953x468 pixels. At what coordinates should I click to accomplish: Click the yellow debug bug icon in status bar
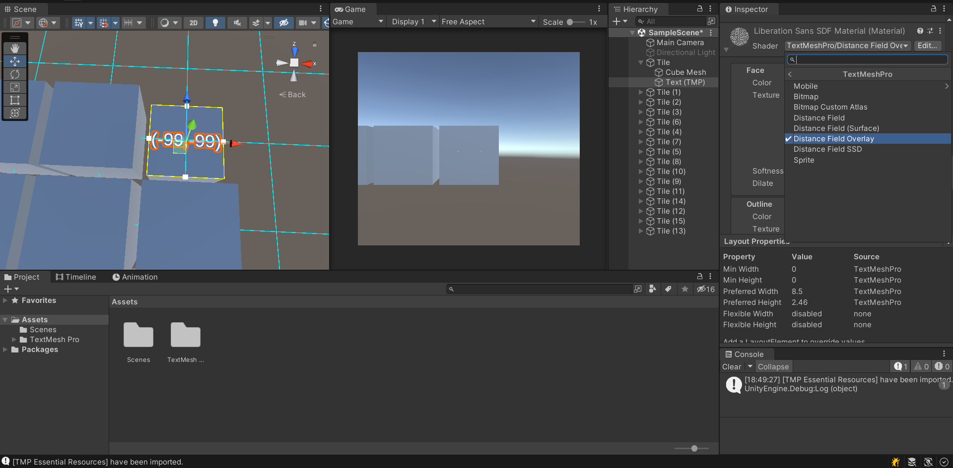click(x=895, y=462)
